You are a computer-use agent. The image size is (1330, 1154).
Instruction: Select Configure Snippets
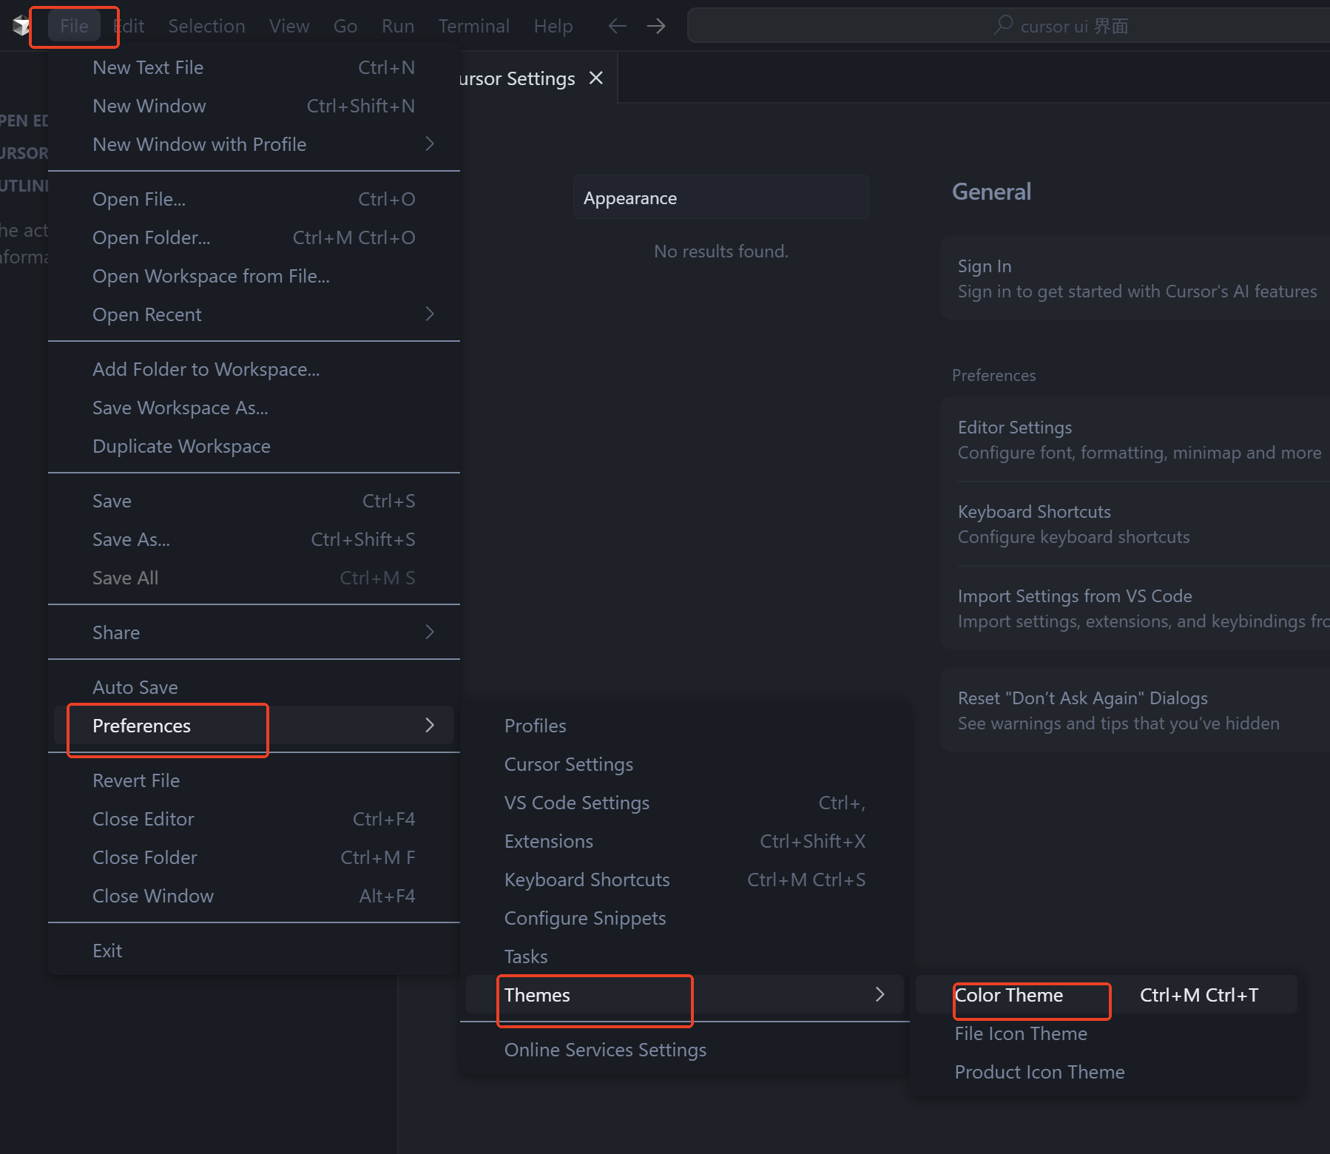685,918
